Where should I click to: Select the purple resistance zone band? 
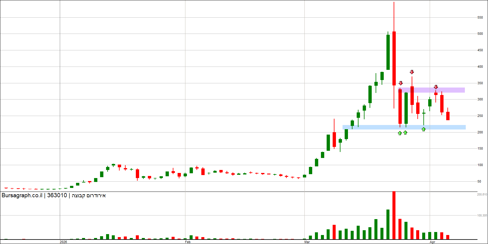click(432, 90)
